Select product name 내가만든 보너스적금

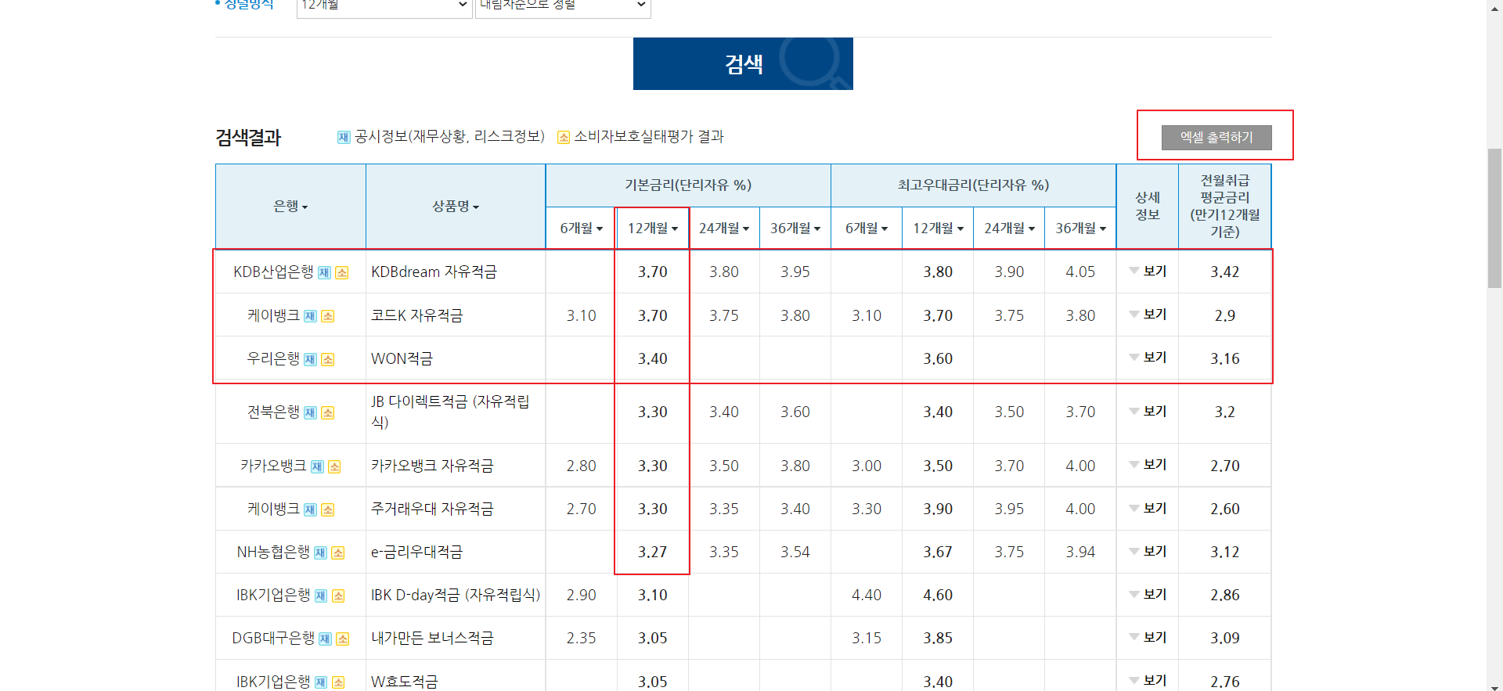[432, 638]
